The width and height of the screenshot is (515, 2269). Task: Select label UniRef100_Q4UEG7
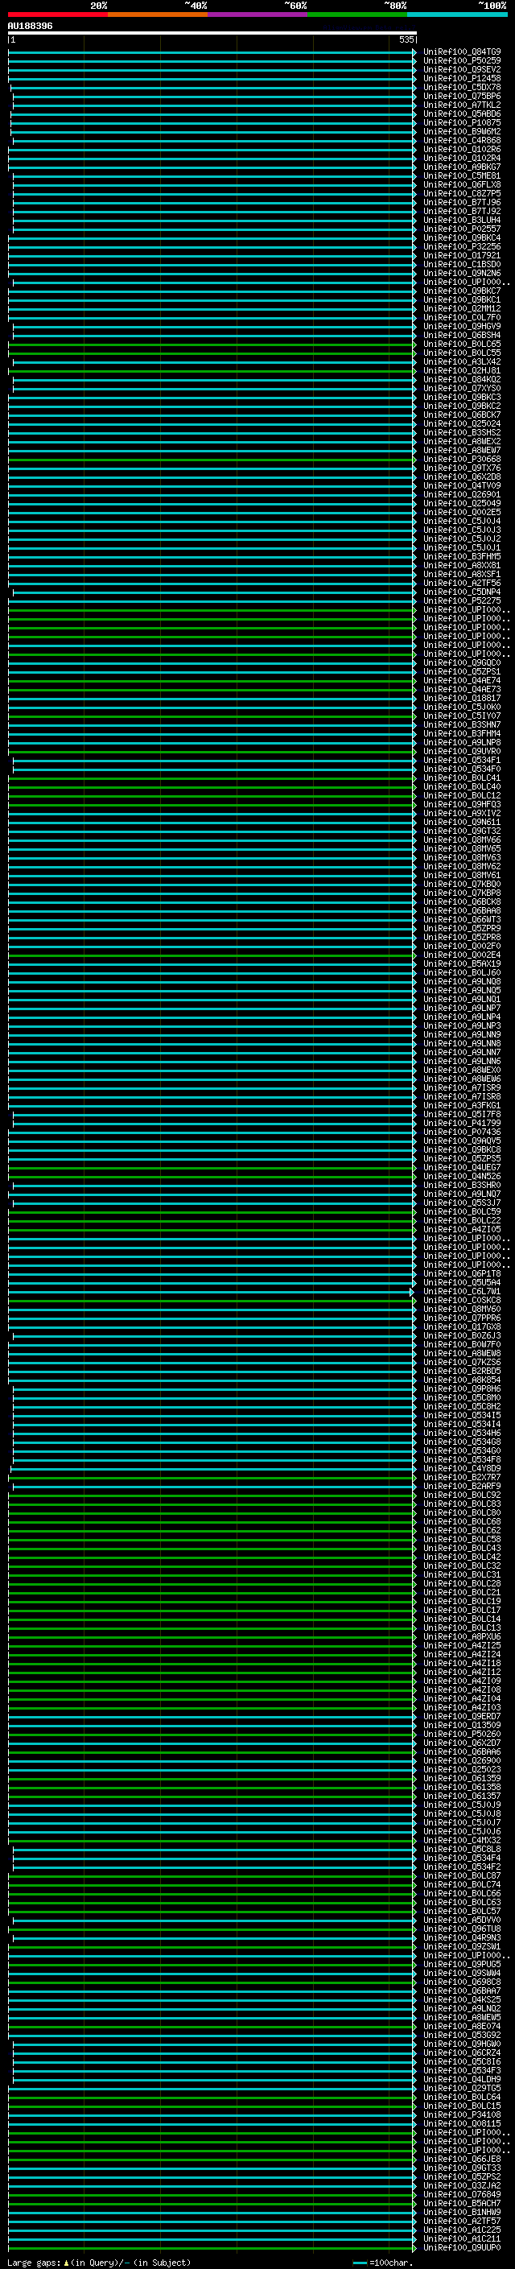pos(461,1168)
